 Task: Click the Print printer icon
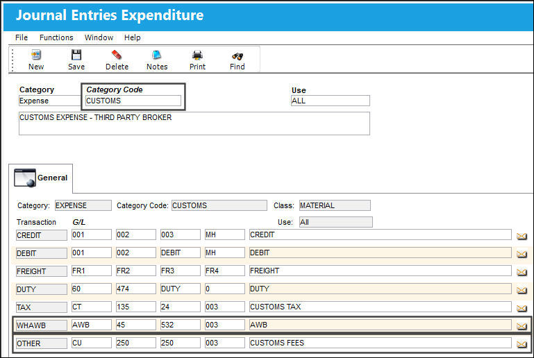pos(197,55)
